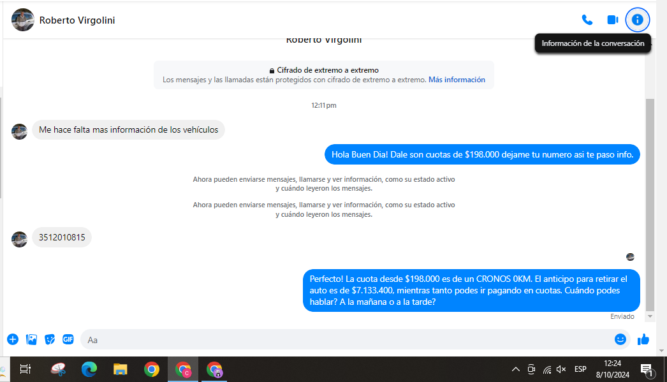Open more actions with the plus icon
The height and width of the screenshot is (382, 667).
(x=13, y=339)
